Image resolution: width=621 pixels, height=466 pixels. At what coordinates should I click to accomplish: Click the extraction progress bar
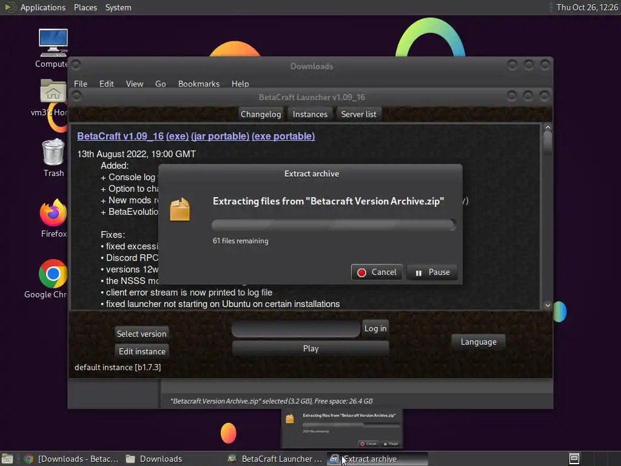(334, 225)
